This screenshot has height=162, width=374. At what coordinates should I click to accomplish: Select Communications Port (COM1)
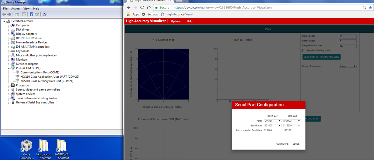tap(40, 73)
